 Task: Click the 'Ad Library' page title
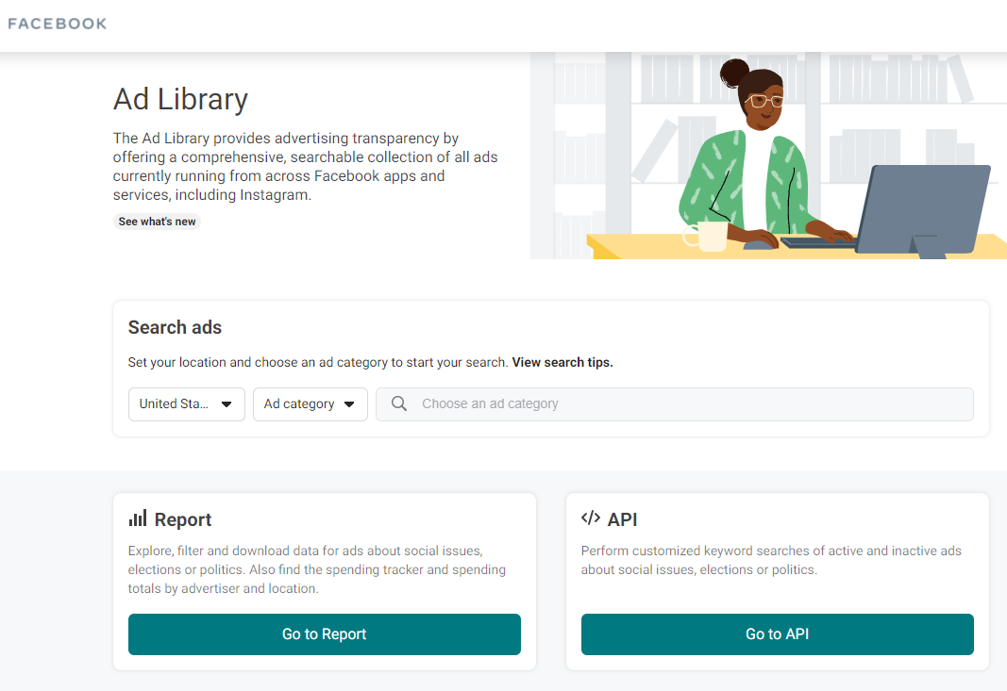point(180,99)
